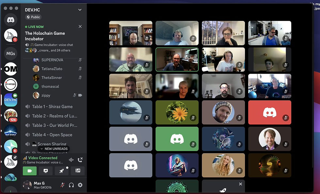The width and height of the screenshot is (320, 194).
Task: Click Video Connected status text
Action: point(43,158)
